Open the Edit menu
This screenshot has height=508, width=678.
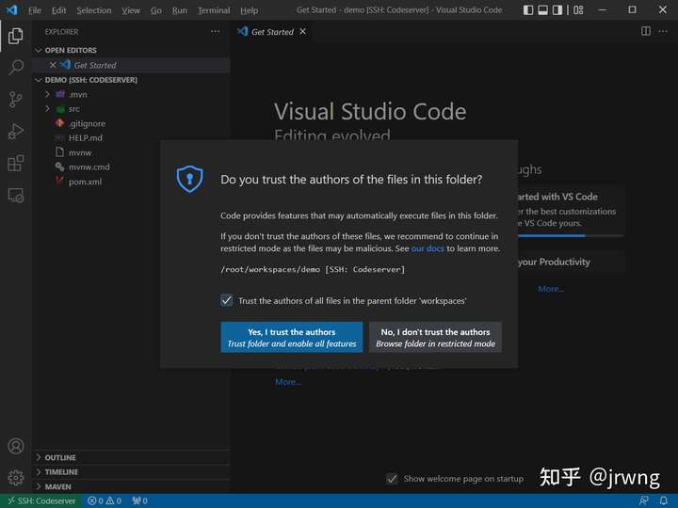[58, 10]
